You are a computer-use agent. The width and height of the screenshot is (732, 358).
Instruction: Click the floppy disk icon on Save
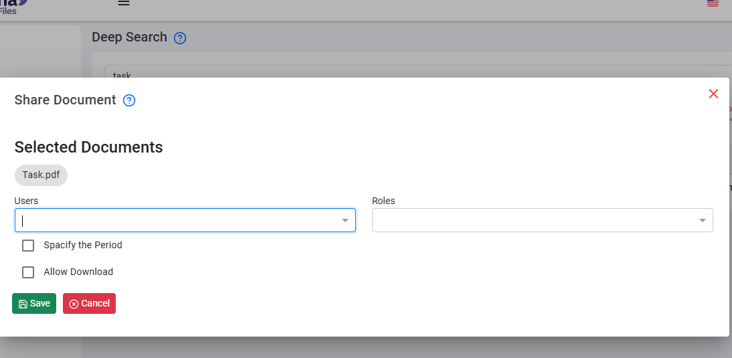click(x=23, y=304)
